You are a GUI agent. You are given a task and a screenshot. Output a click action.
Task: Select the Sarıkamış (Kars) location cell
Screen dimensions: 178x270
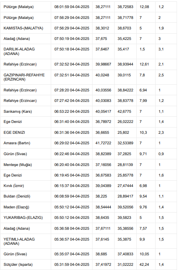26,111
